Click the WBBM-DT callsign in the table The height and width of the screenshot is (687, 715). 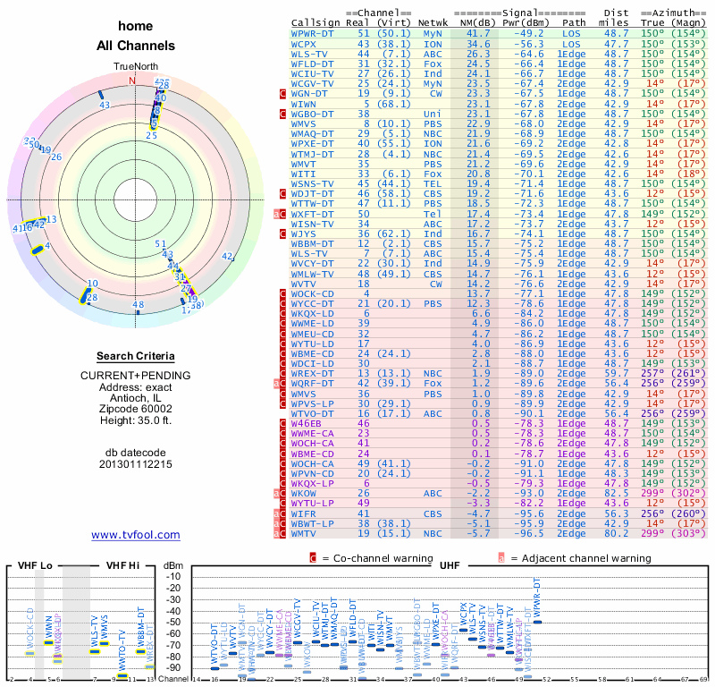coord(312,244)
